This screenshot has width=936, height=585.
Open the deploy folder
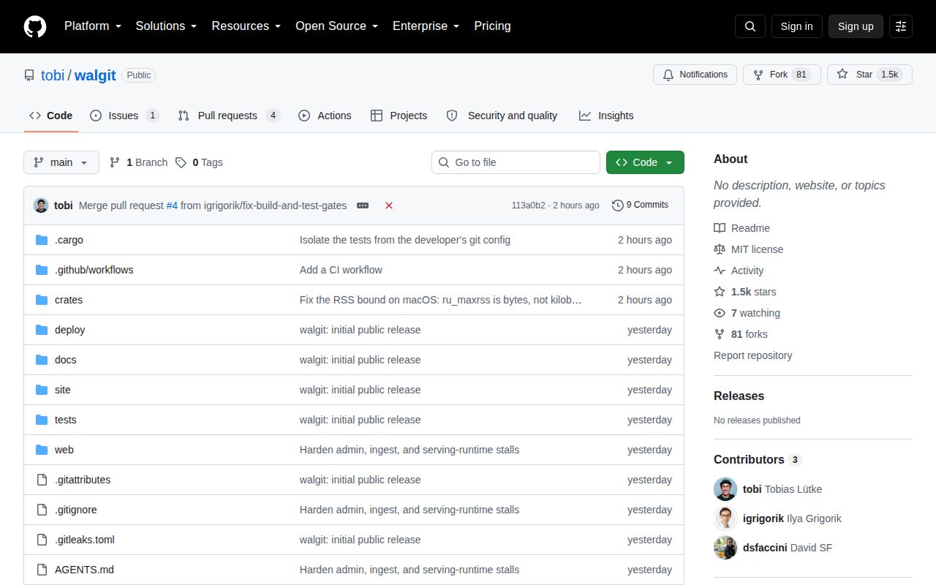70,330
